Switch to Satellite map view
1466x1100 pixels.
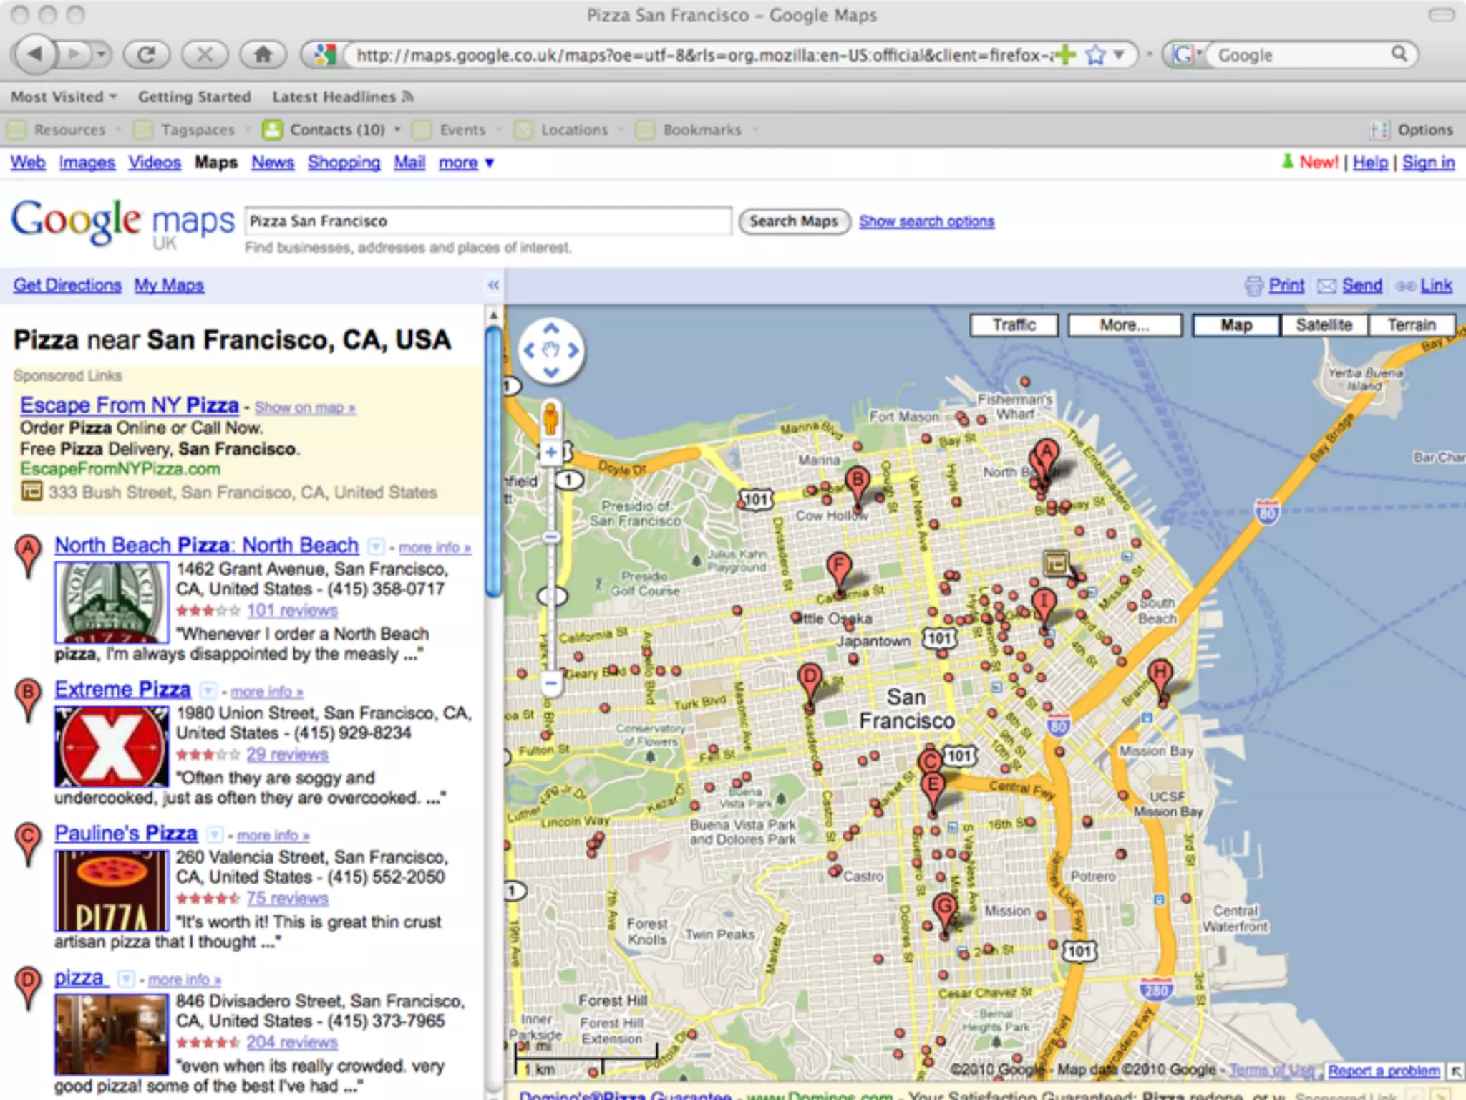[1324, 325]
